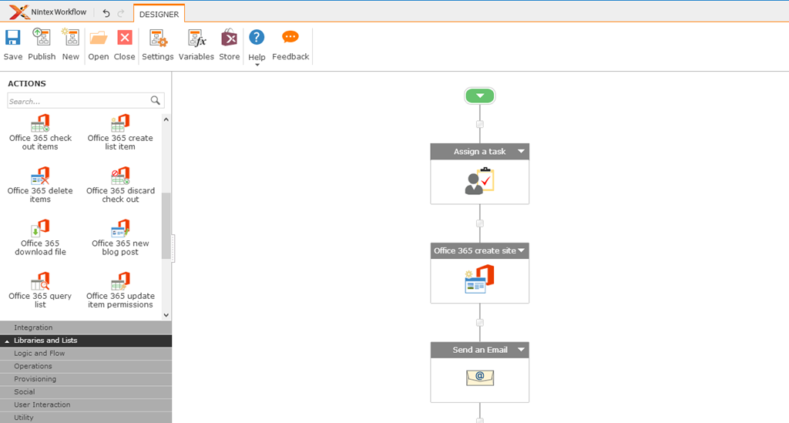Open the Office 365 create site dropdown arrow
The width and height of the screenshot is (789, 423).
coord(521,250)
